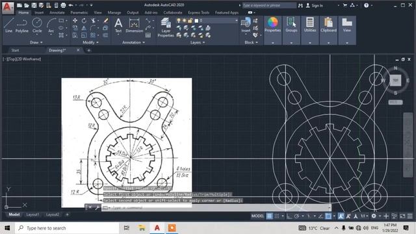Open the Clipboard panel
The width and height of the screenshot is (416, 234).
pos(328,25)
